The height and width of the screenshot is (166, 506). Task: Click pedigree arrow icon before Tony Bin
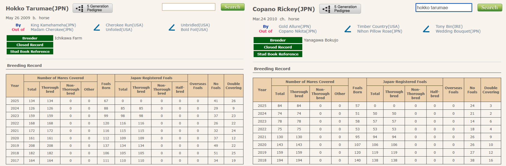coord(426,29)
